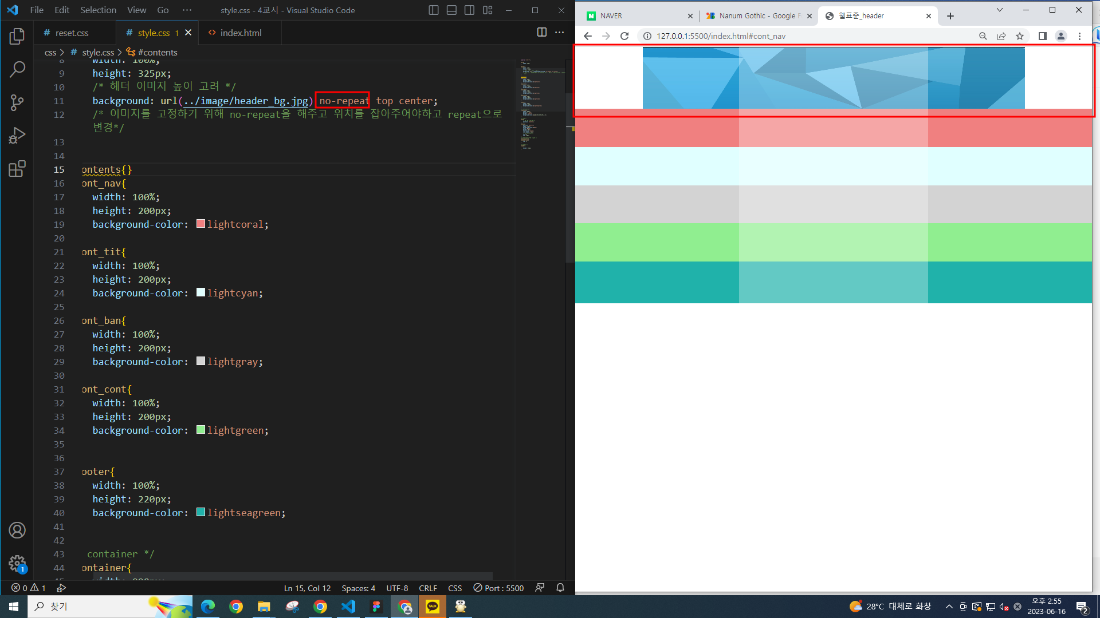Click the notifications bell in status bar
The height and width of the screenshot is (618, 1100).
pos(560,588)
